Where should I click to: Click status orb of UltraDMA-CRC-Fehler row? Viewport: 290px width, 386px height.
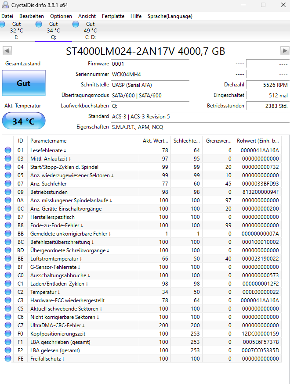pos(8,325)
